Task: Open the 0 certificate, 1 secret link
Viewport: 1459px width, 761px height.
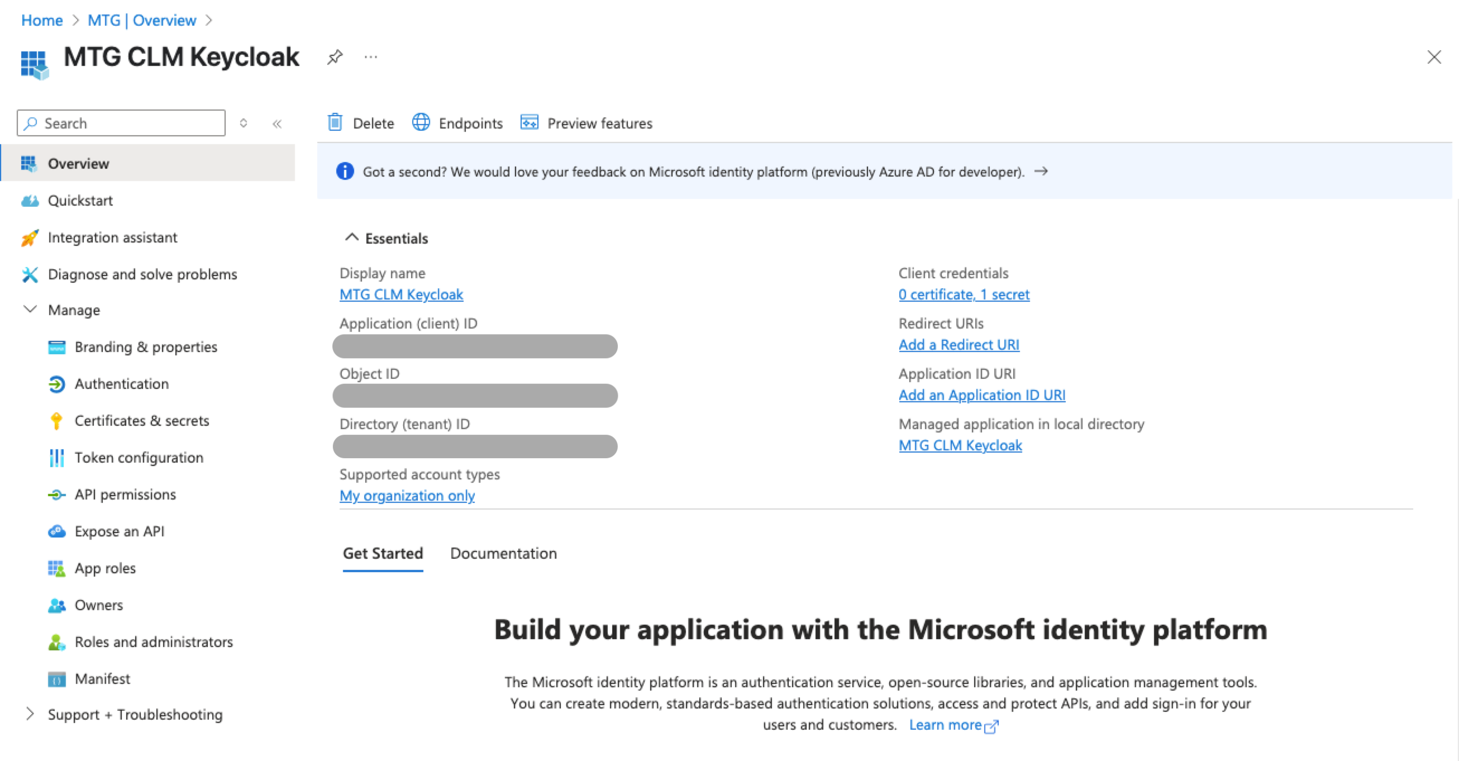Action: coord(964,294)
